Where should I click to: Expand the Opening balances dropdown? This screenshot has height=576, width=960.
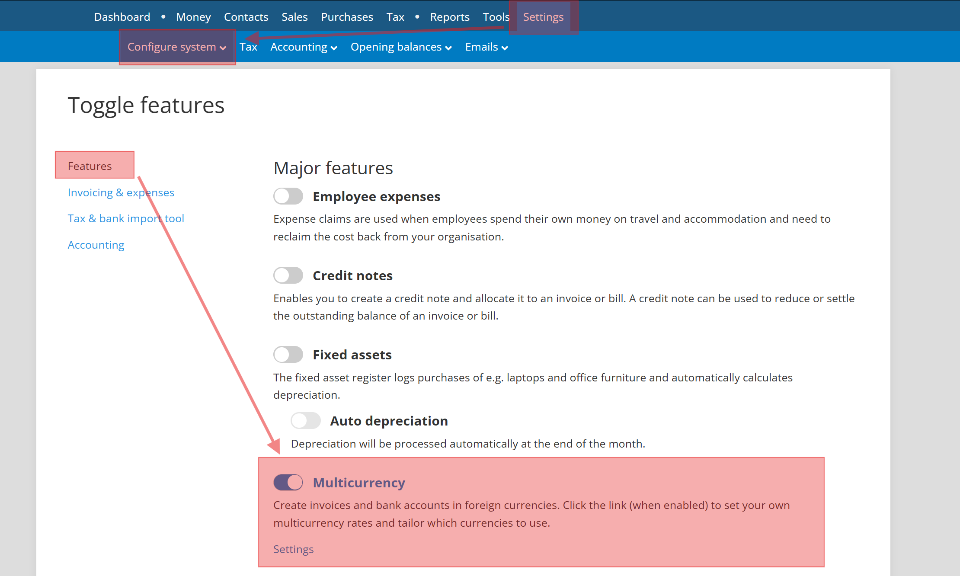[x=401, y=47]
